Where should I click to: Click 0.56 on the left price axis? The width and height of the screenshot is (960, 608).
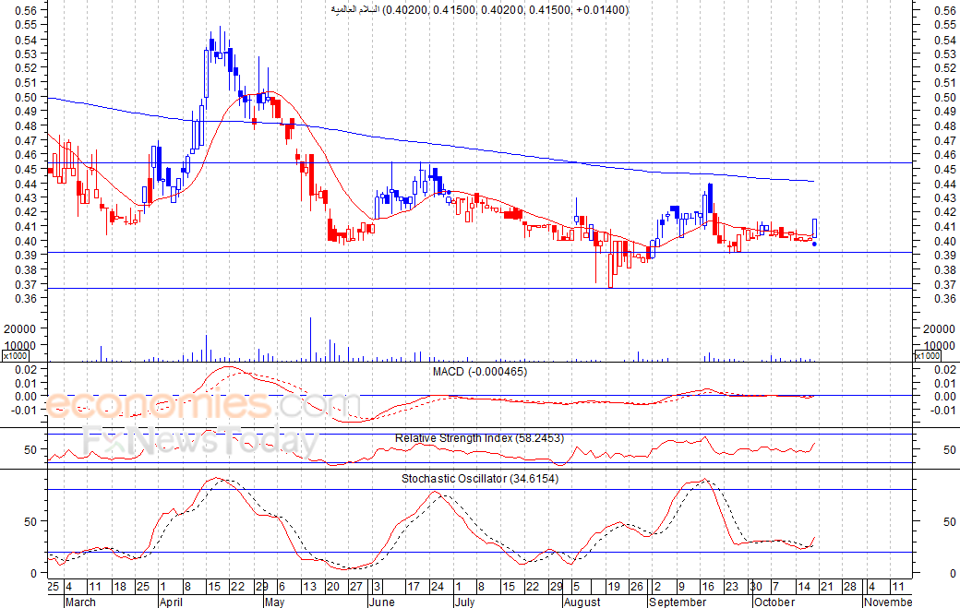click(28, 11)
